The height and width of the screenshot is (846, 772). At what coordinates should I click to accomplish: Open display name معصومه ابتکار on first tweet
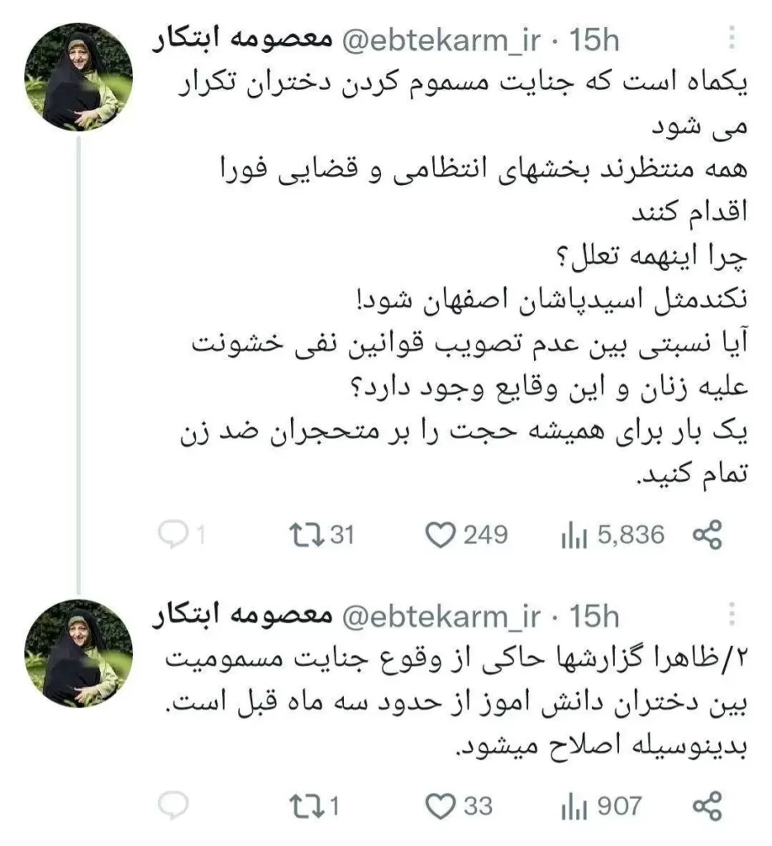pyautogui.click(x=242, y=40)
